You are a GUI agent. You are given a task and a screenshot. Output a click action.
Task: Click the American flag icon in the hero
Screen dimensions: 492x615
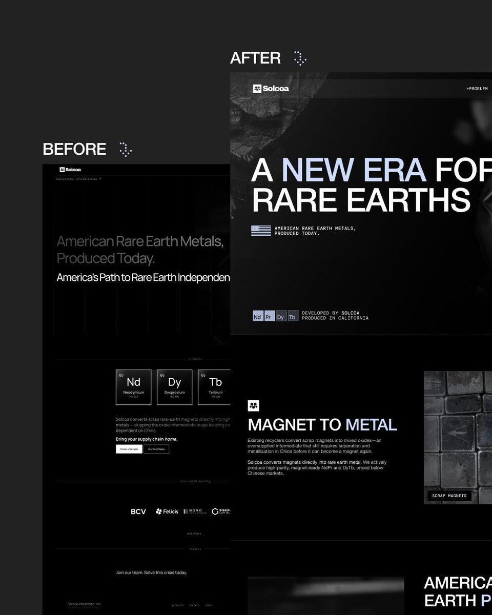(x=261, y=231)
